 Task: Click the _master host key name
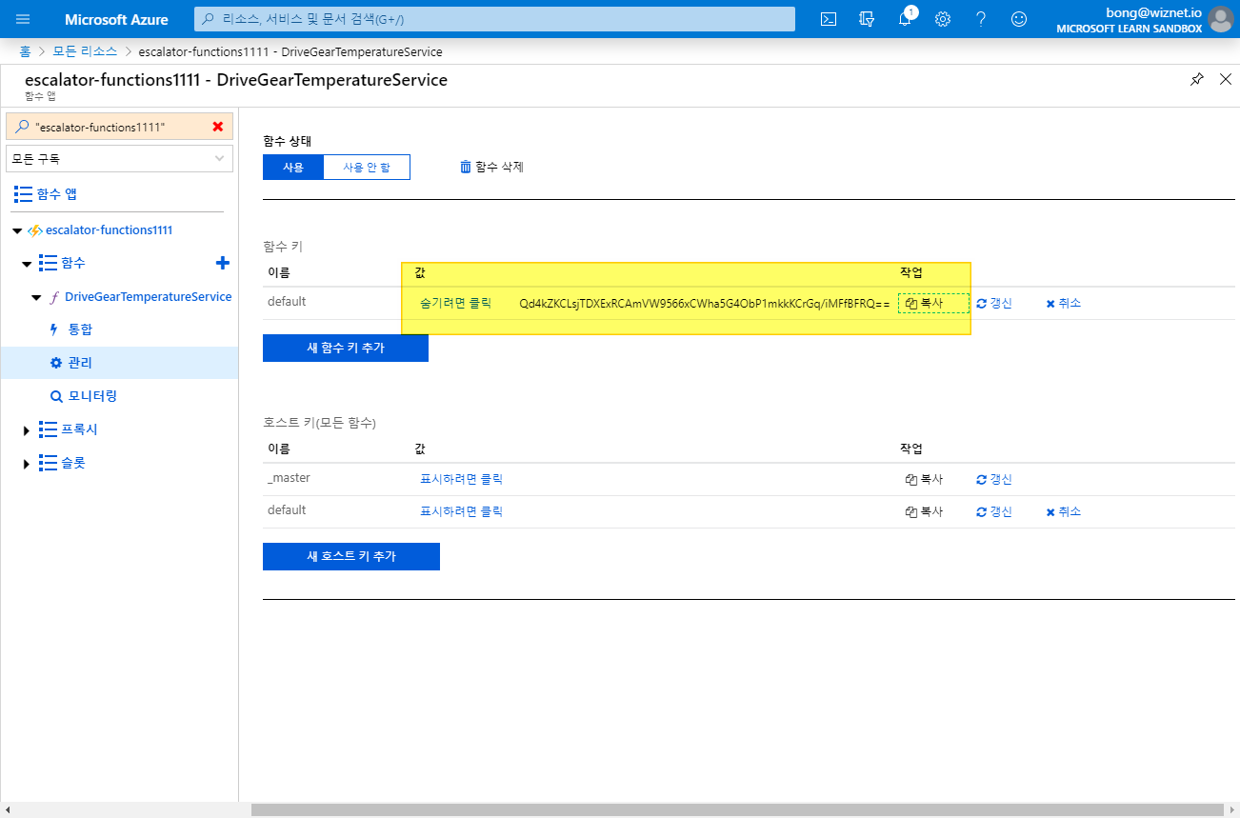click(x=290, y=478)
